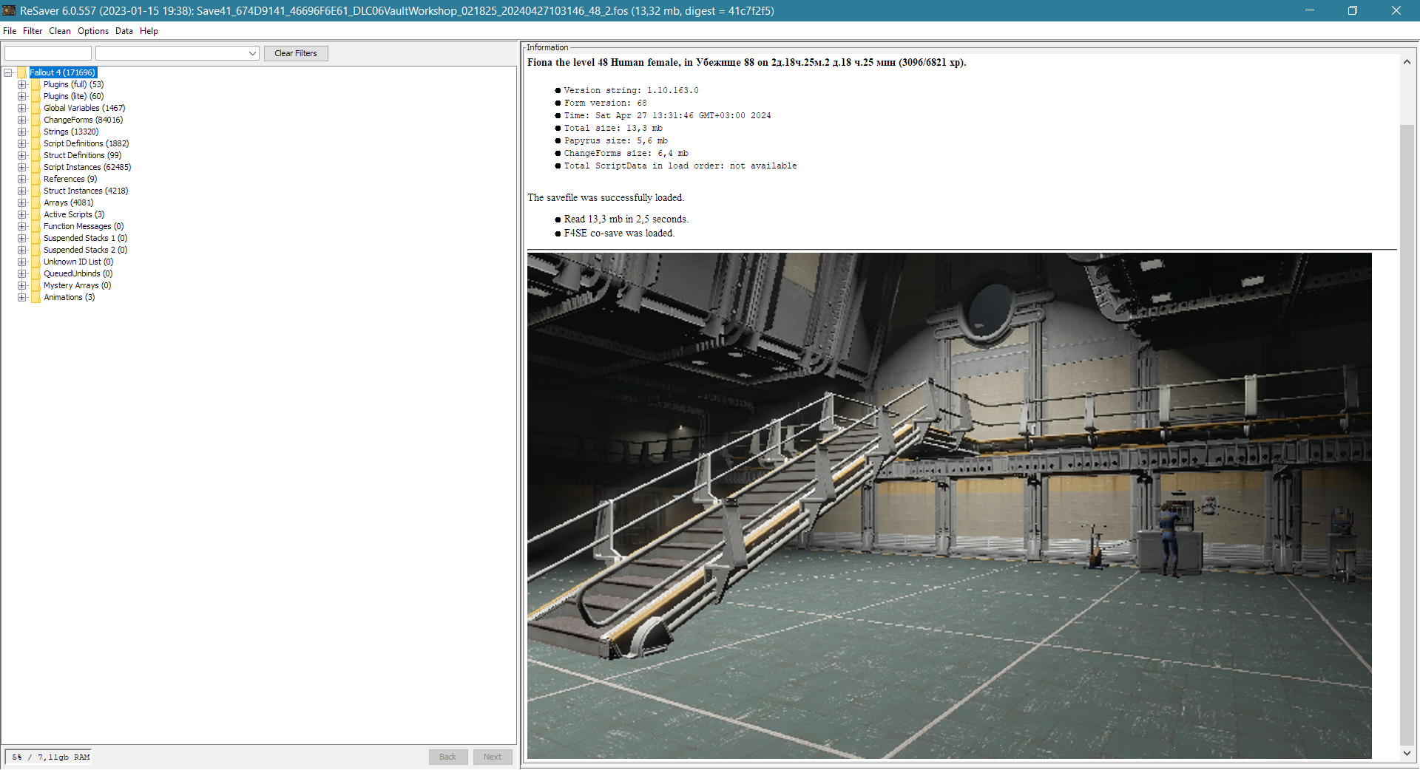This screenshot has width=1420, height=770.
Task: Click the Script Instances folder icon
Action: point(35,167)
